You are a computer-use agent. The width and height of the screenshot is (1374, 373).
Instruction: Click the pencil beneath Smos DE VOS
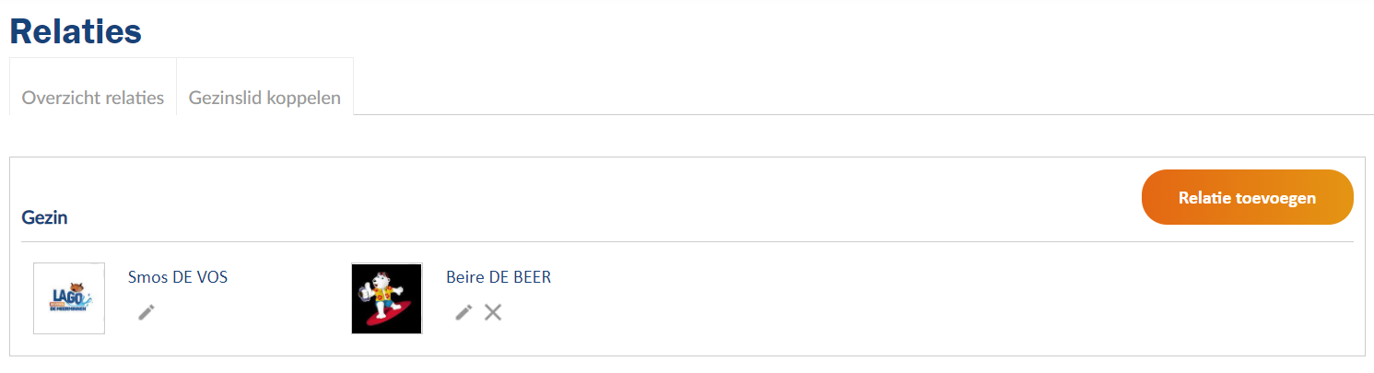tap(147, 312)
